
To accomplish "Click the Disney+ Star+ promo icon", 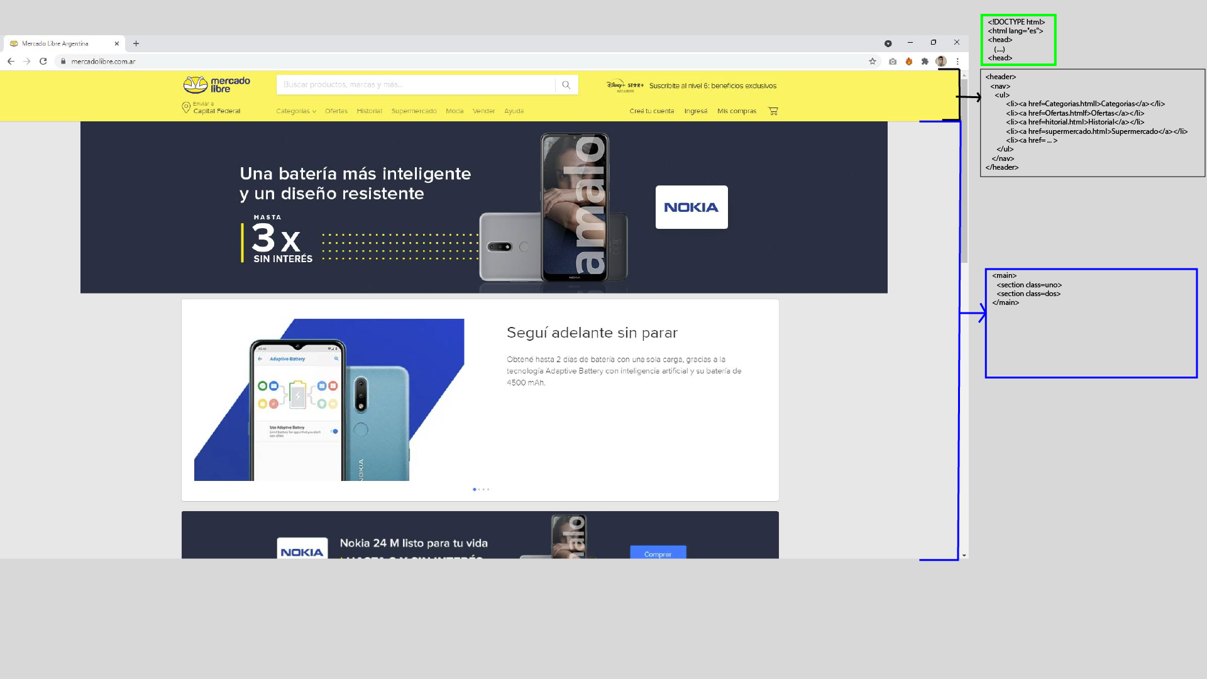I will [626, 85].
